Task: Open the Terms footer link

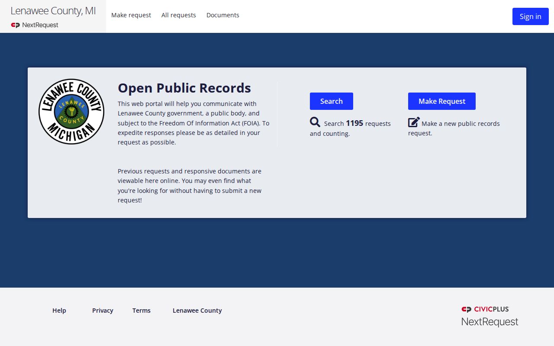Action: [x=142, y=311]
